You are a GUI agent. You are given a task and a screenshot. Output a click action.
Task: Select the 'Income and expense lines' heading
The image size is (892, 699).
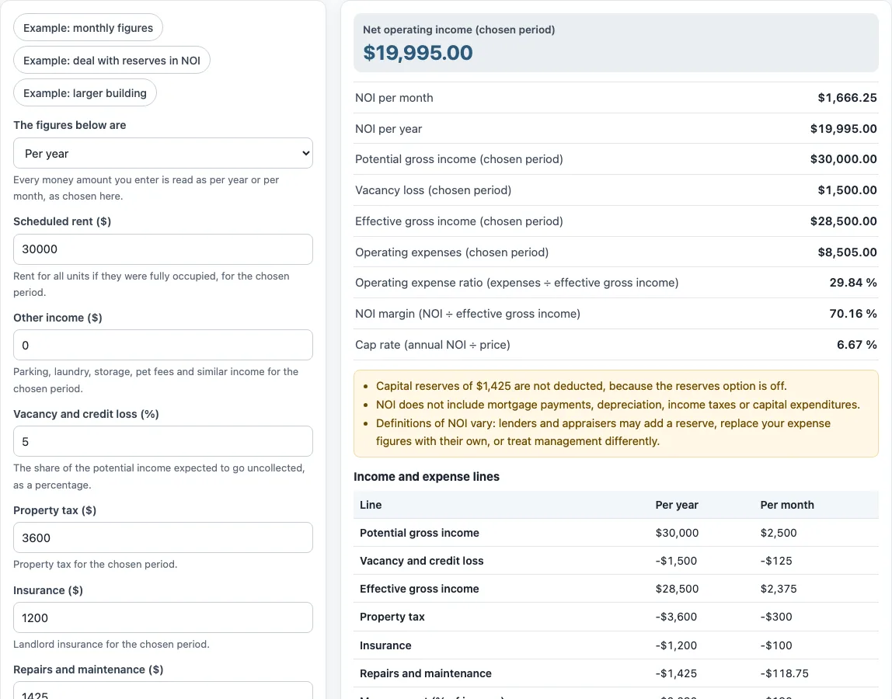[427, 477]
